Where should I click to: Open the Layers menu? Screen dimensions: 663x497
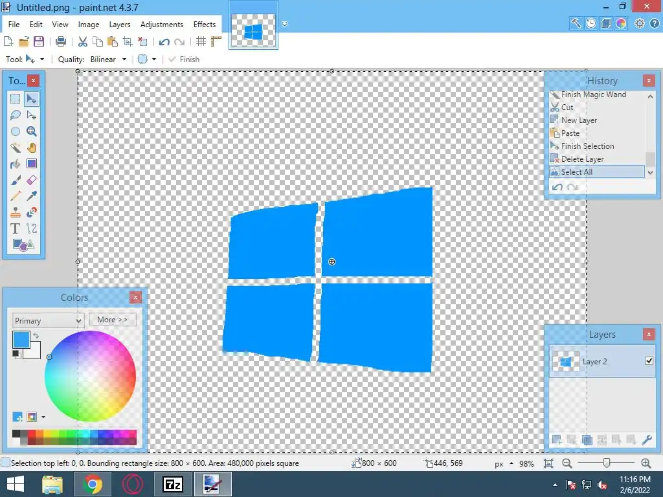tap(120, 25)
